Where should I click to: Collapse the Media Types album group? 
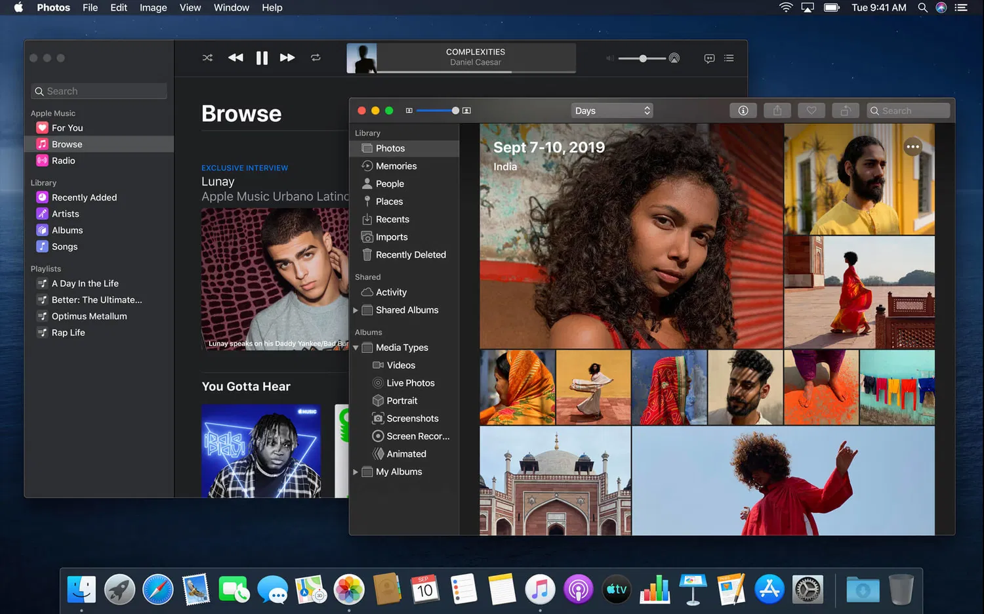(356, 348)
